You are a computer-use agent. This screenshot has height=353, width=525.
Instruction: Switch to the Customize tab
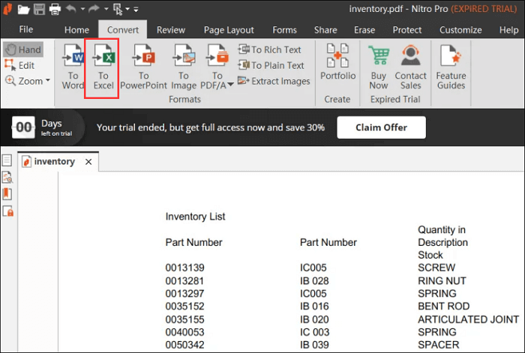coord(460,30)
